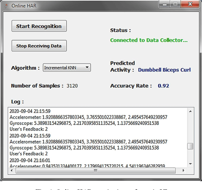Click the log's vertical scrollbar thumb
This screenshot has width=202, height=190.
tap(190, 146)
